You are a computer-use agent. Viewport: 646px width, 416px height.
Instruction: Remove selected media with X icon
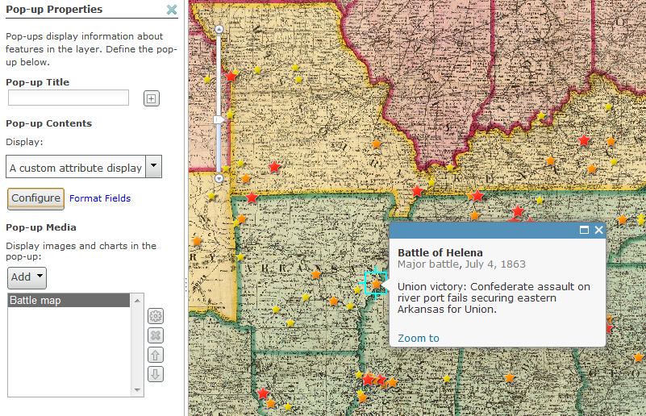pyautogui.click(x=156, y=335)
